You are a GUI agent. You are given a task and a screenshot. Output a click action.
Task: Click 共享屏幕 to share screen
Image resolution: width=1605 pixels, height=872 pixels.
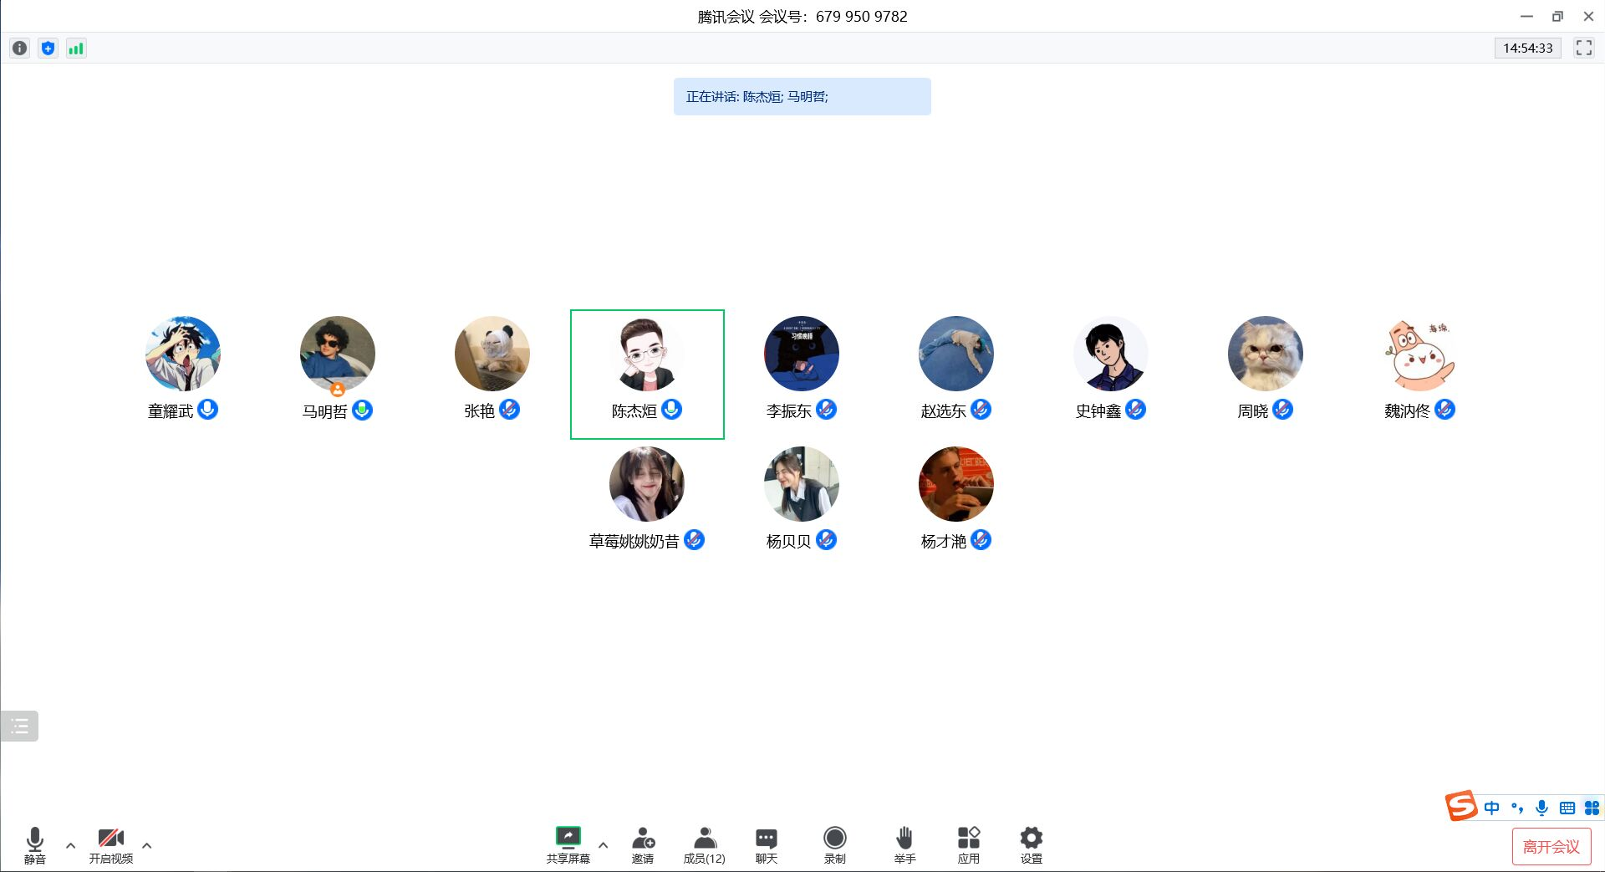[568, 844]
